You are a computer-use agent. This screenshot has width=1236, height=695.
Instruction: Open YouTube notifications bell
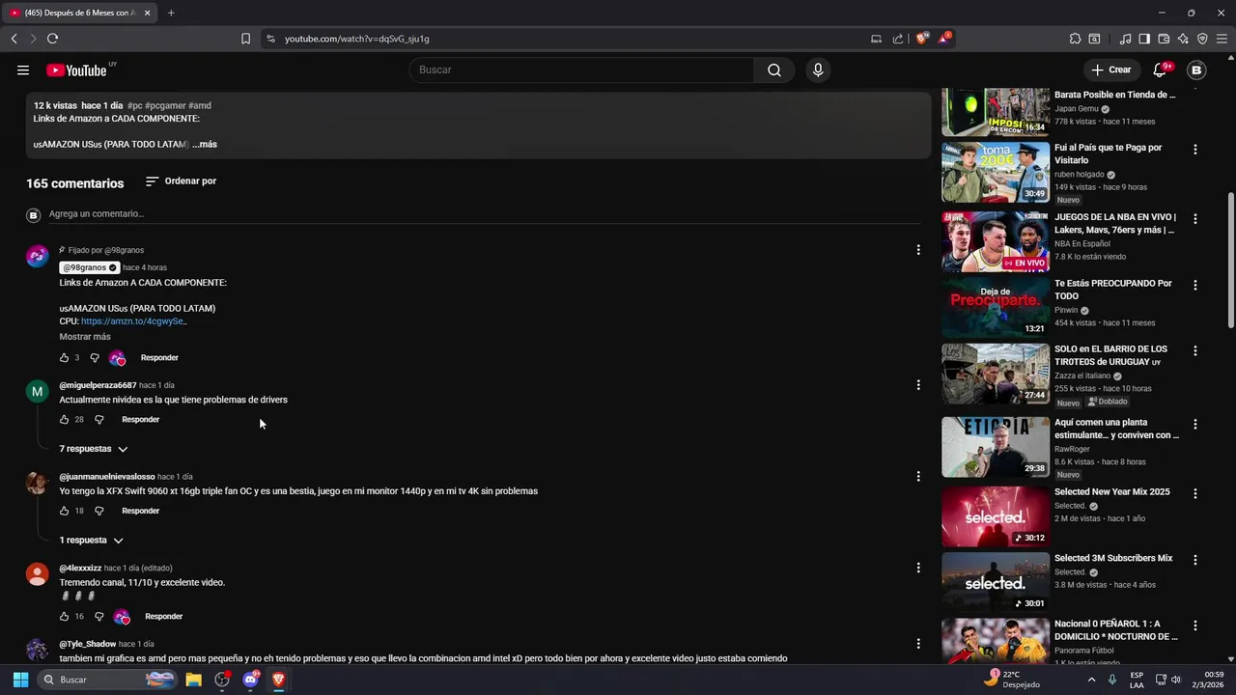click(1161, 69)
